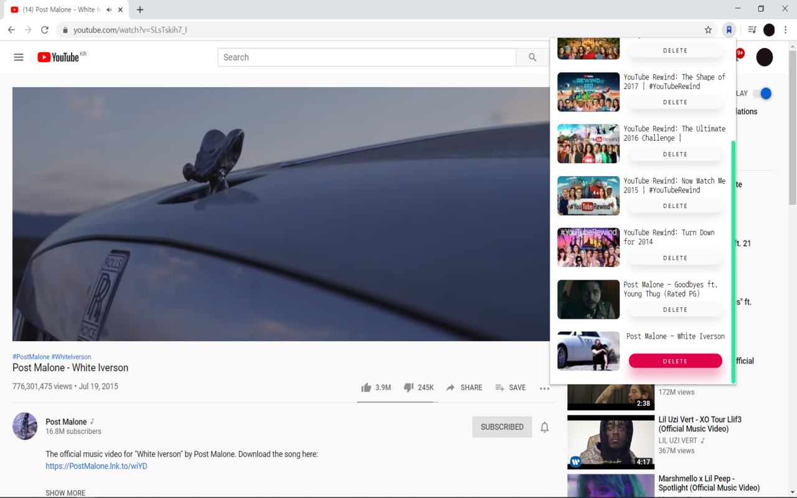Delete YouTube Rewind 2014 bookmark

[x=675, y=258]
